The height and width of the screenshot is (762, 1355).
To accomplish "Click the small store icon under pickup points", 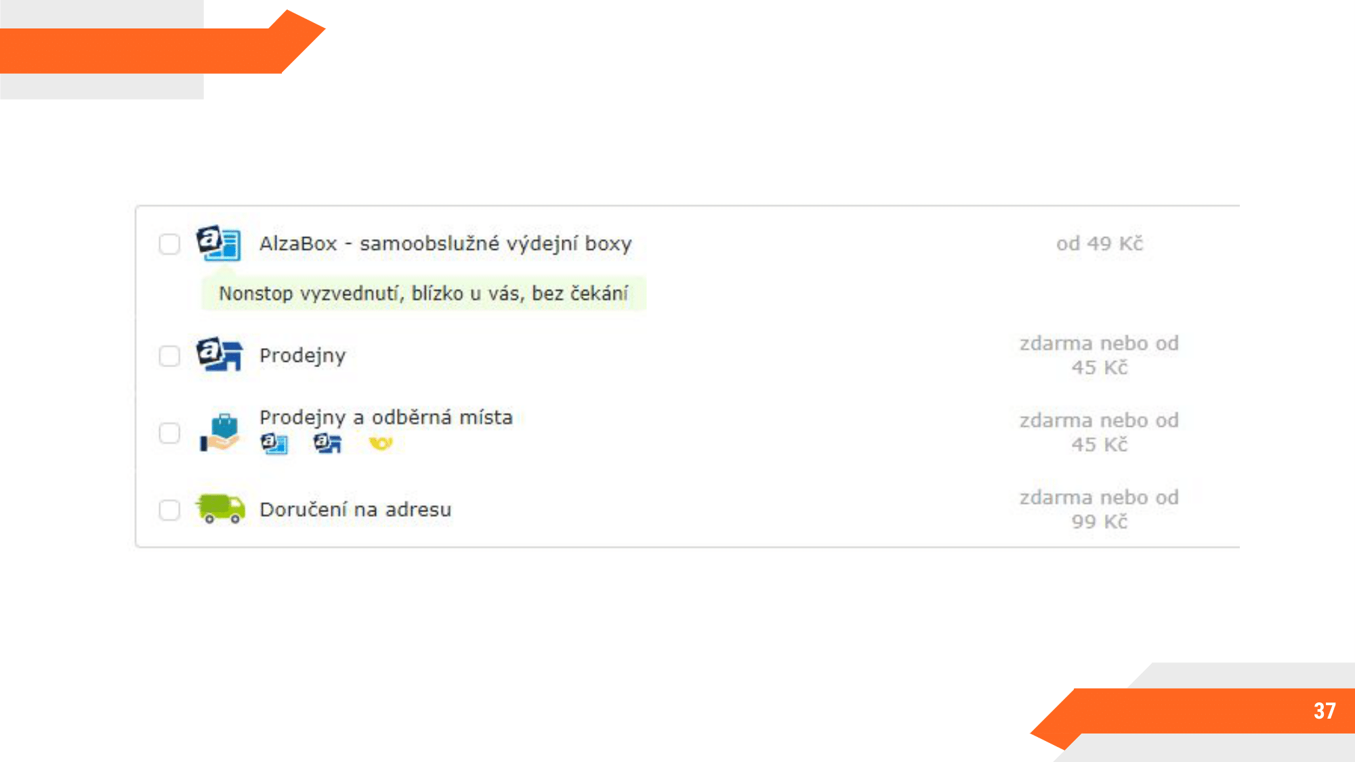I will (327, 444).
